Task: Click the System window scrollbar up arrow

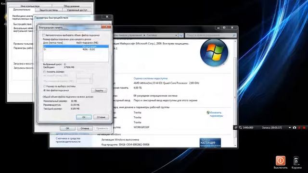Action: (x=235, y=41)
